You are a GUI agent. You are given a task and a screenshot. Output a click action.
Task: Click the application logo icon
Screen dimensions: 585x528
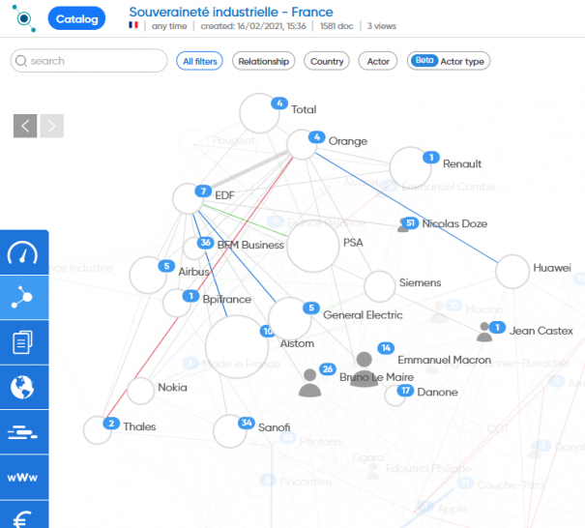click(x=24, y=18)
